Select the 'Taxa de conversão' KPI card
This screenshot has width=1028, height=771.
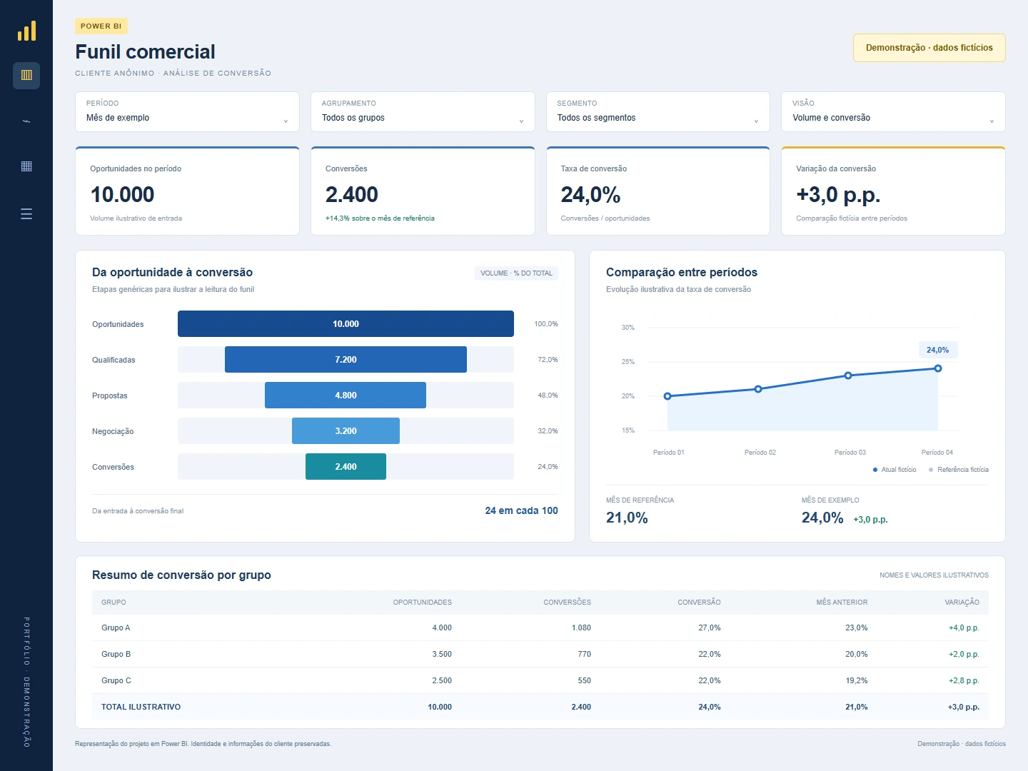658,191
